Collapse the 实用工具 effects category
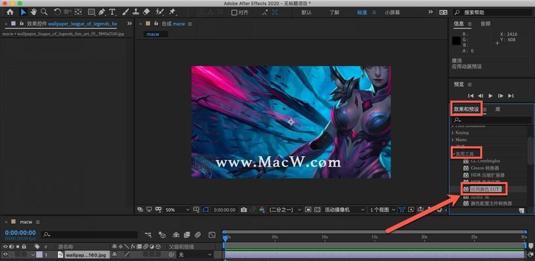 (x=453, y=154)
